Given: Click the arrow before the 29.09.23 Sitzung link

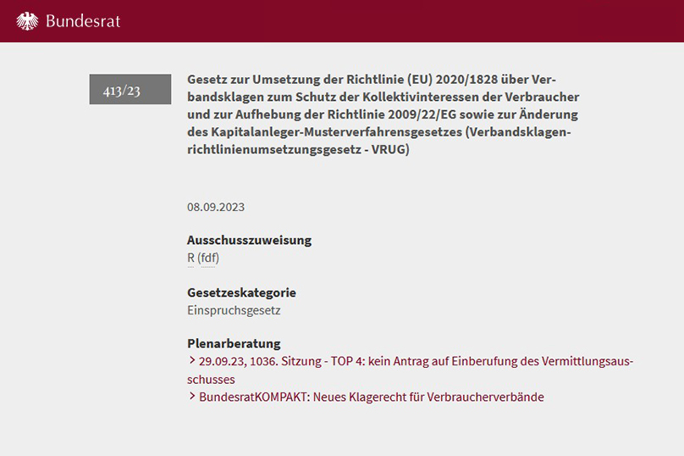Looking at the screenshot, I should tap(192, 361).
